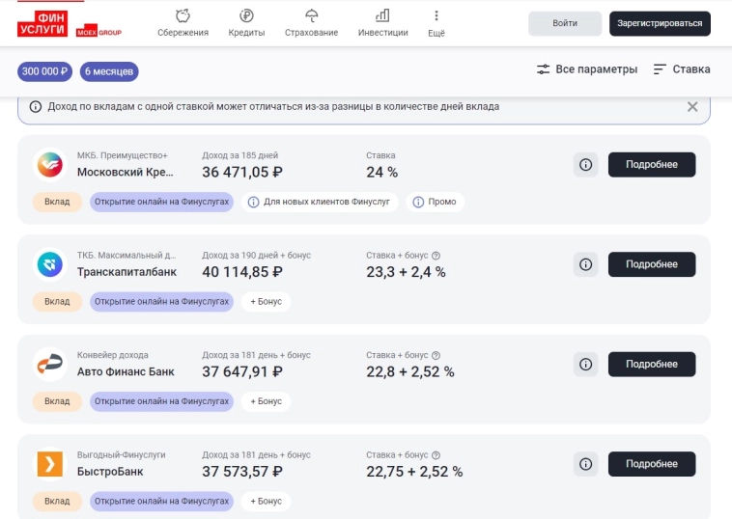This screenshot has width=732, height=519.
Task: Click the Промо tag
Action: pyautogui.click(x=435, y=203)
